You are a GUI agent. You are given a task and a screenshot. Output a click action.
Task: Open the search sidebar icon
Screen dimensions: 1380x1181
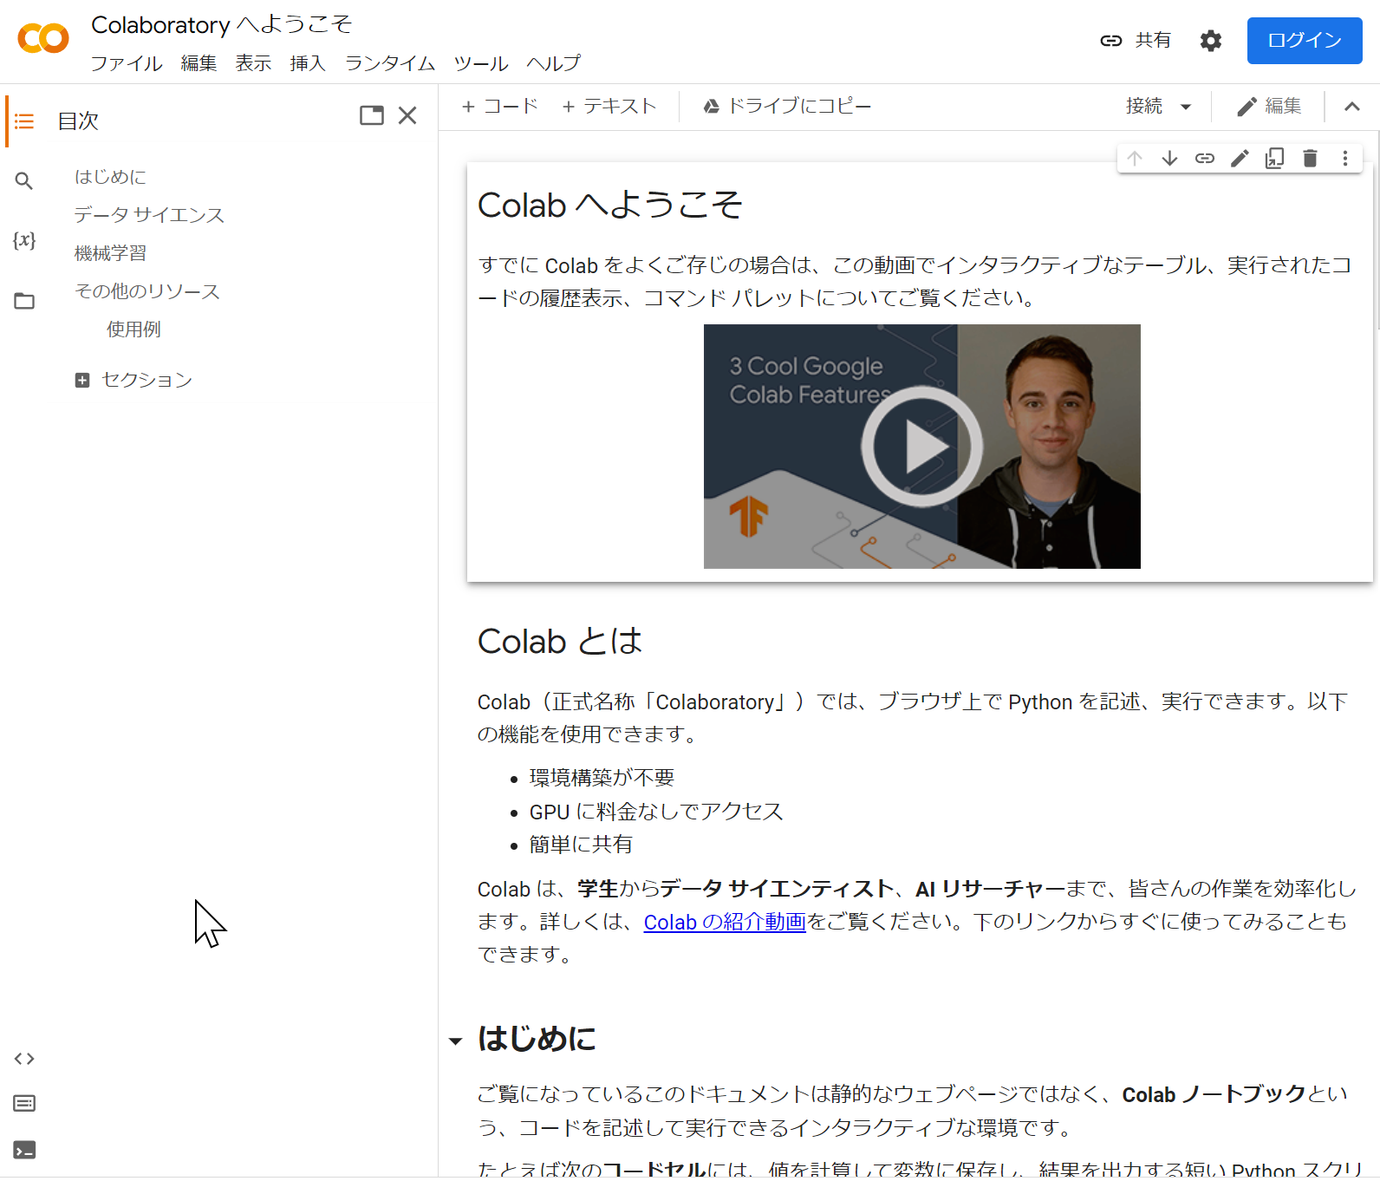coord(24,180)
